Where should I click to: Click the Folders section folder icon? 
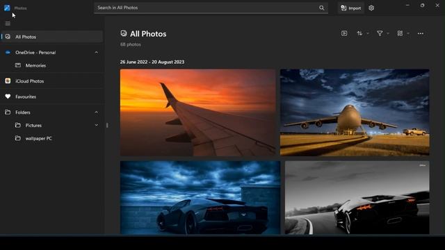click(8, 112)
